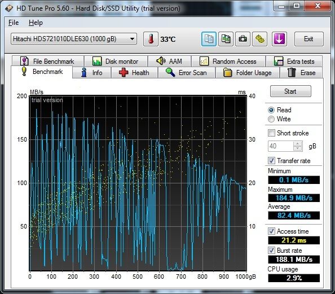
Task: Click the 33°C temperature reading
Action: (x=168, y=40)
